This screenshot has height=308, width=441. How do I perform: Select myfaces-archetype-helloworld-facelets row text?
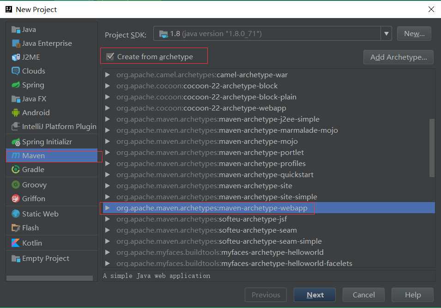point(234,264)
